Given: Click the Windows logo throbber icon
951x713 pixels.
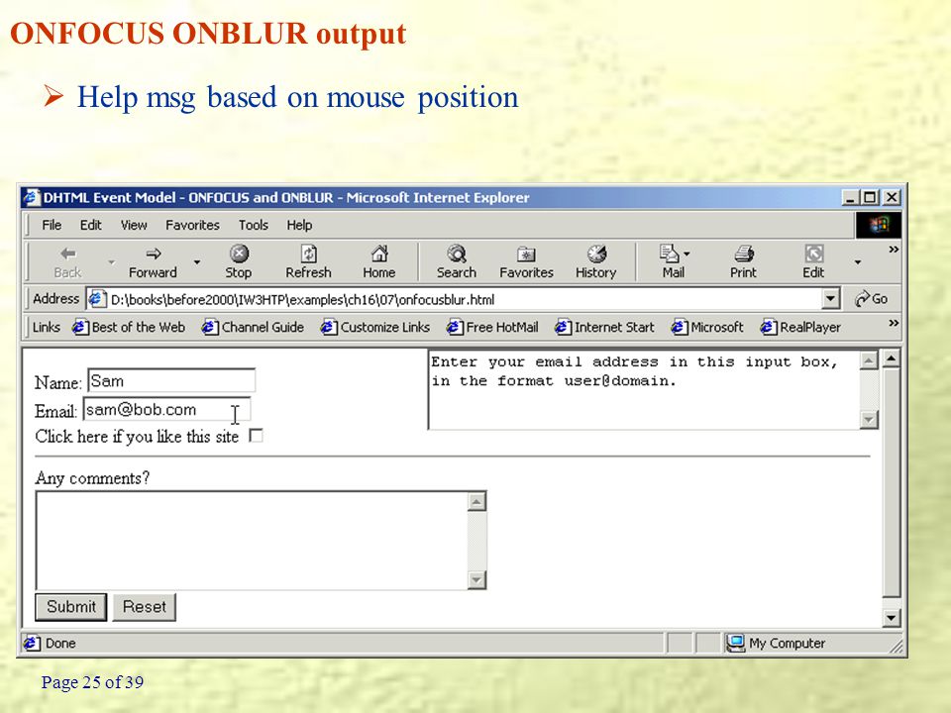Looking at the screenshot, I should (x=879, y=226).
